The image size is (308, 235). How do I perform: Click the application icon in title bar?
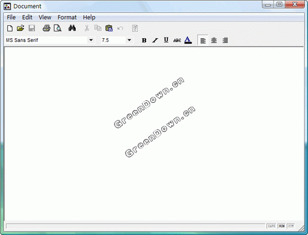click(7, 7)
